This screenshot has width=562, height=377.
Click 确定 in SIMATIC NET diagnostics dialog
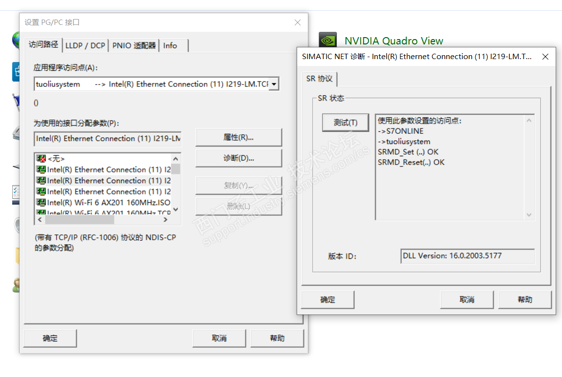pos(327,300)
